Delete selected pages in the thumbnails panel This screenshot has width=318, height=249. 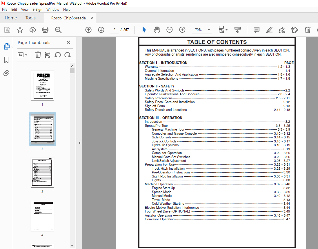(38, 55)
